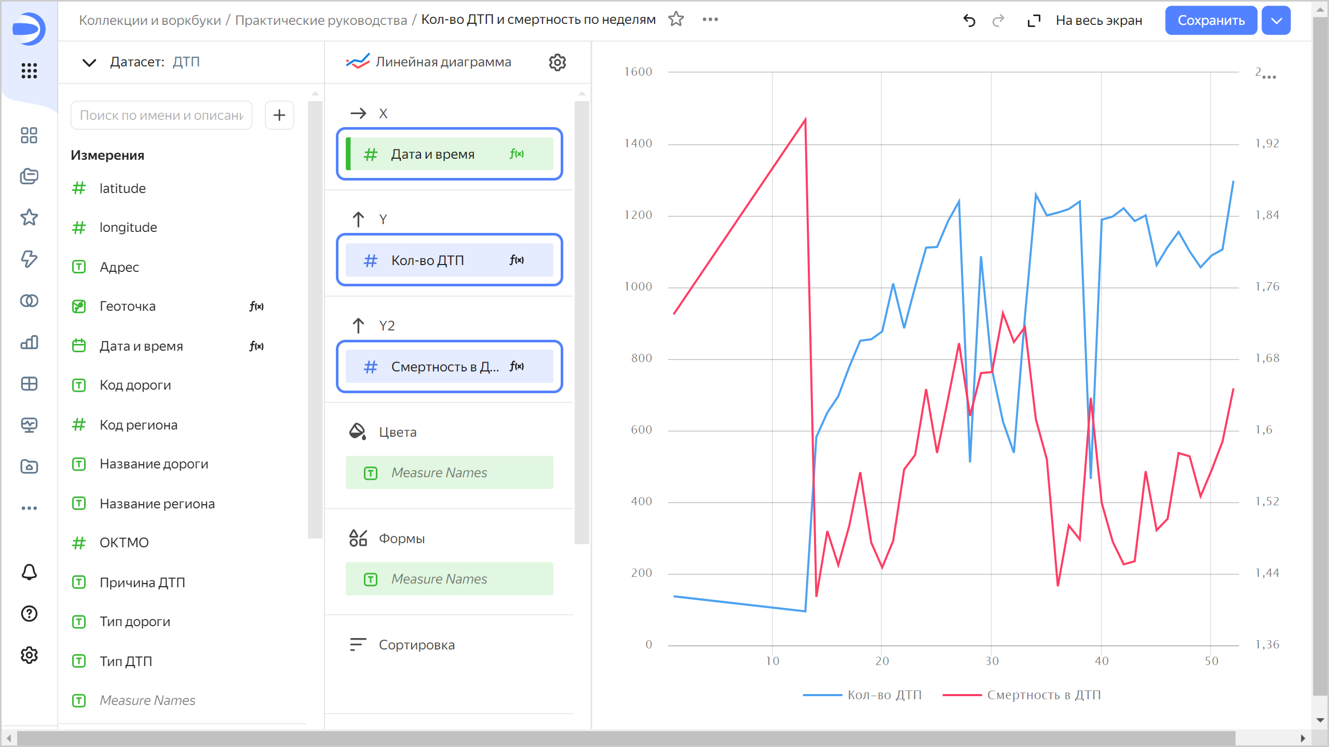Click the Сохранить button
The width and height of the screenshot is (1329, 747).
(x=1210, y=21)
